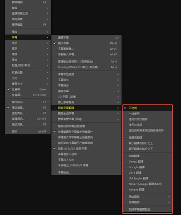Choose DeepL 翻譯 engine
The height and width of the screenshot is (215, 181).
coord(148,161)
